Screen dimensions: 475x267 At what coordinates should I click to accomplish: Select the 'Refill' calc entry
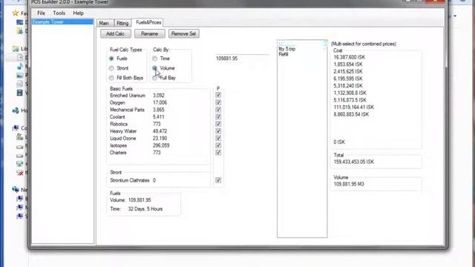(x=284, y=54)
